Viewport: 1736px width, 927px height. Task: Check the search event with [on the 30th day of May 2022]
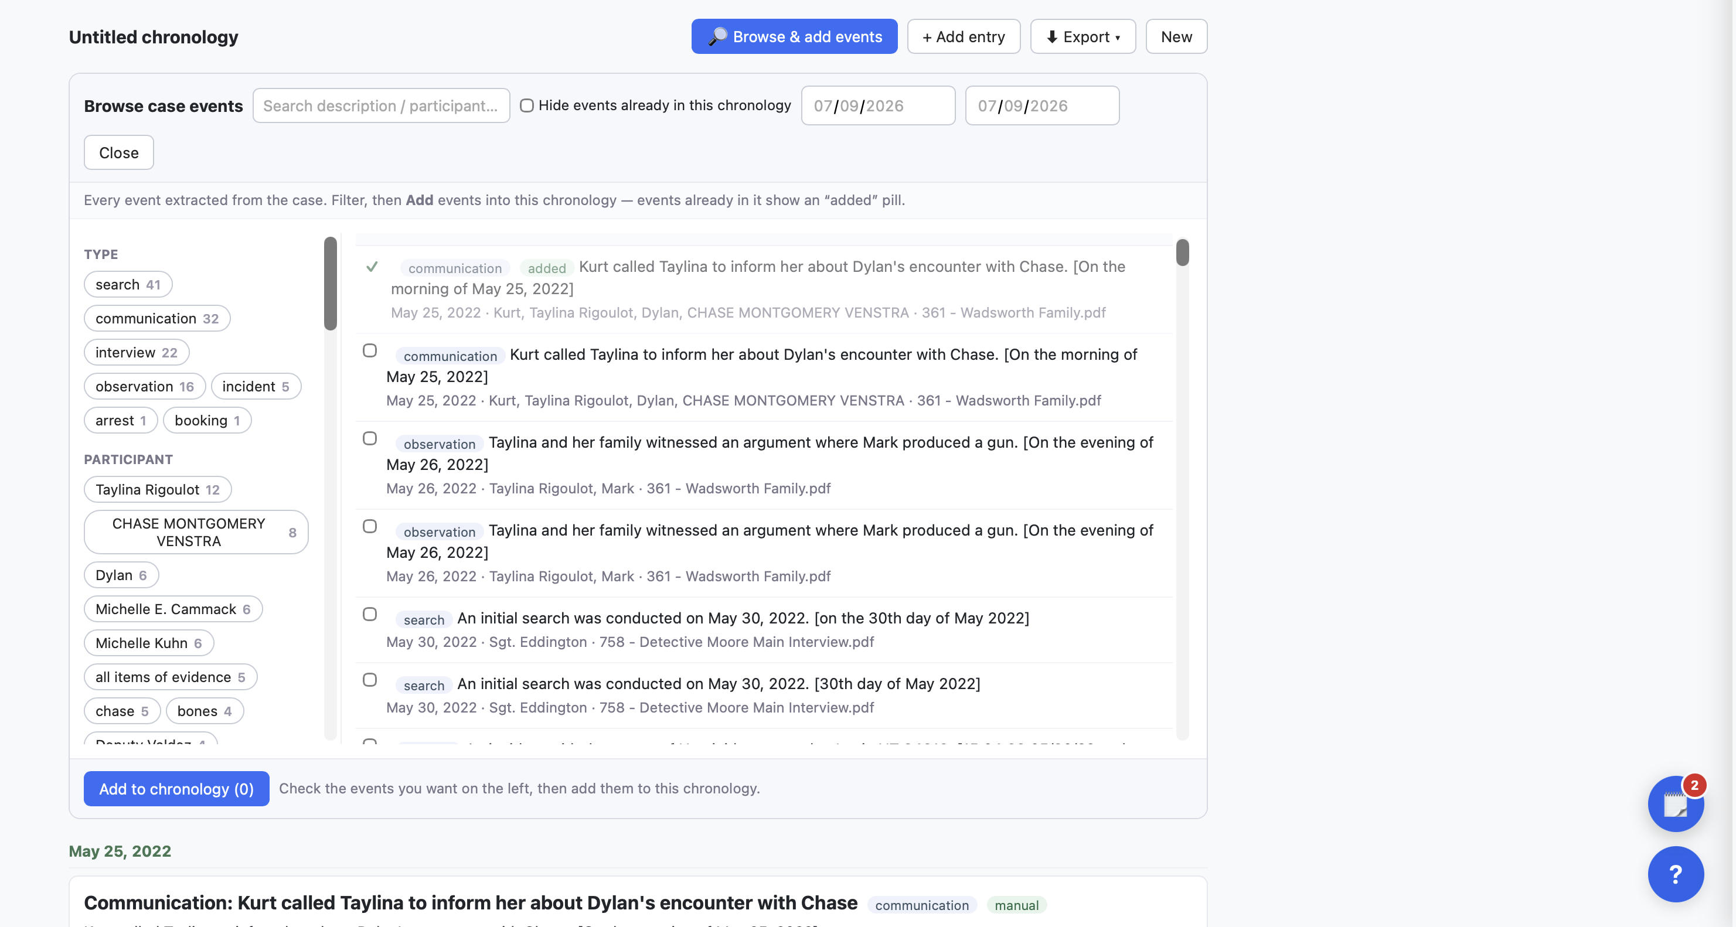click(370, 614)
